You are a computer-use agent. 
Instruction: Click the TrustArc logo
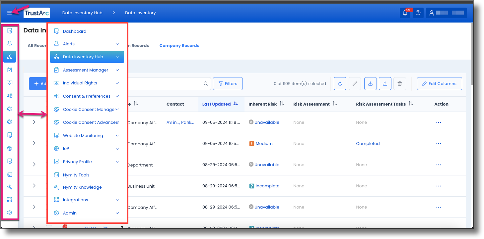click(37, 13)
